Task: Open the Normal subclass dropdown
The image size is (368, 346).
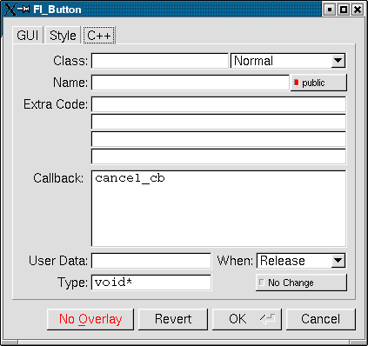Action: 288,61
